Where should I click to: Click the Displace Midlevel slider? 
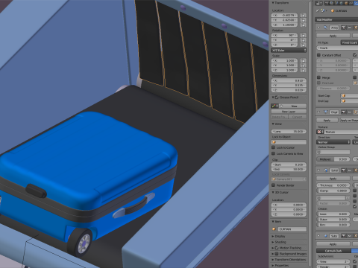tap(333, 159)
